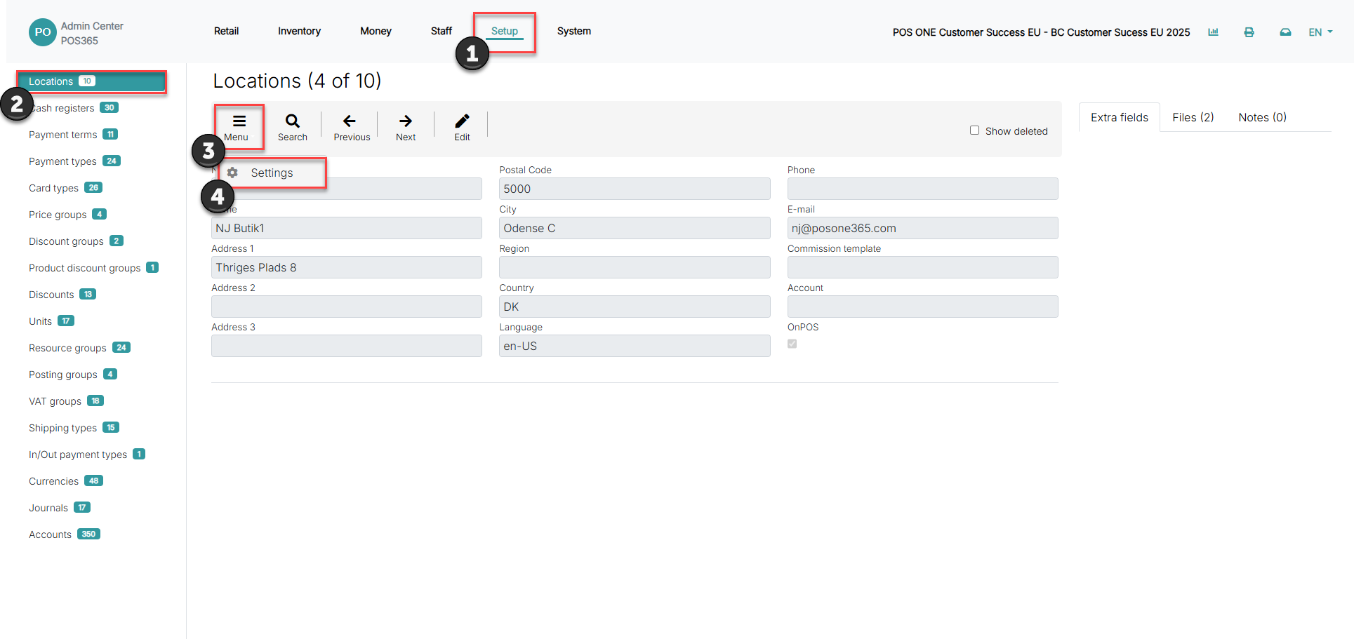Go to Next location arrow
The width and height of the screenshot is (1354, 639).
(405, 121)
